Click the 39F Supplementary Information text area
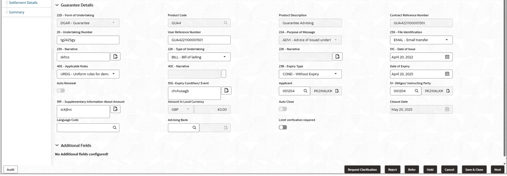 pyautogui.click(x=83, y=111)
